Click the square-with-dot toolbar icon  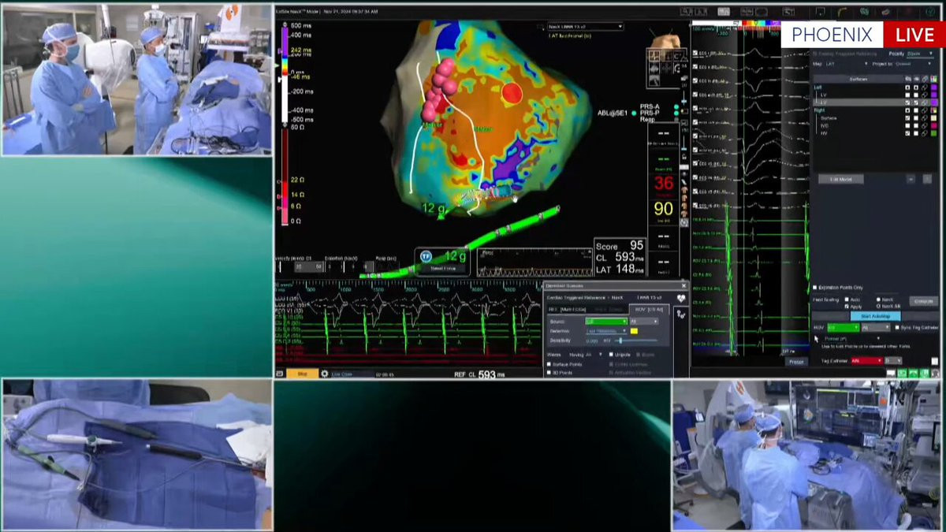(x=821, y=12)
